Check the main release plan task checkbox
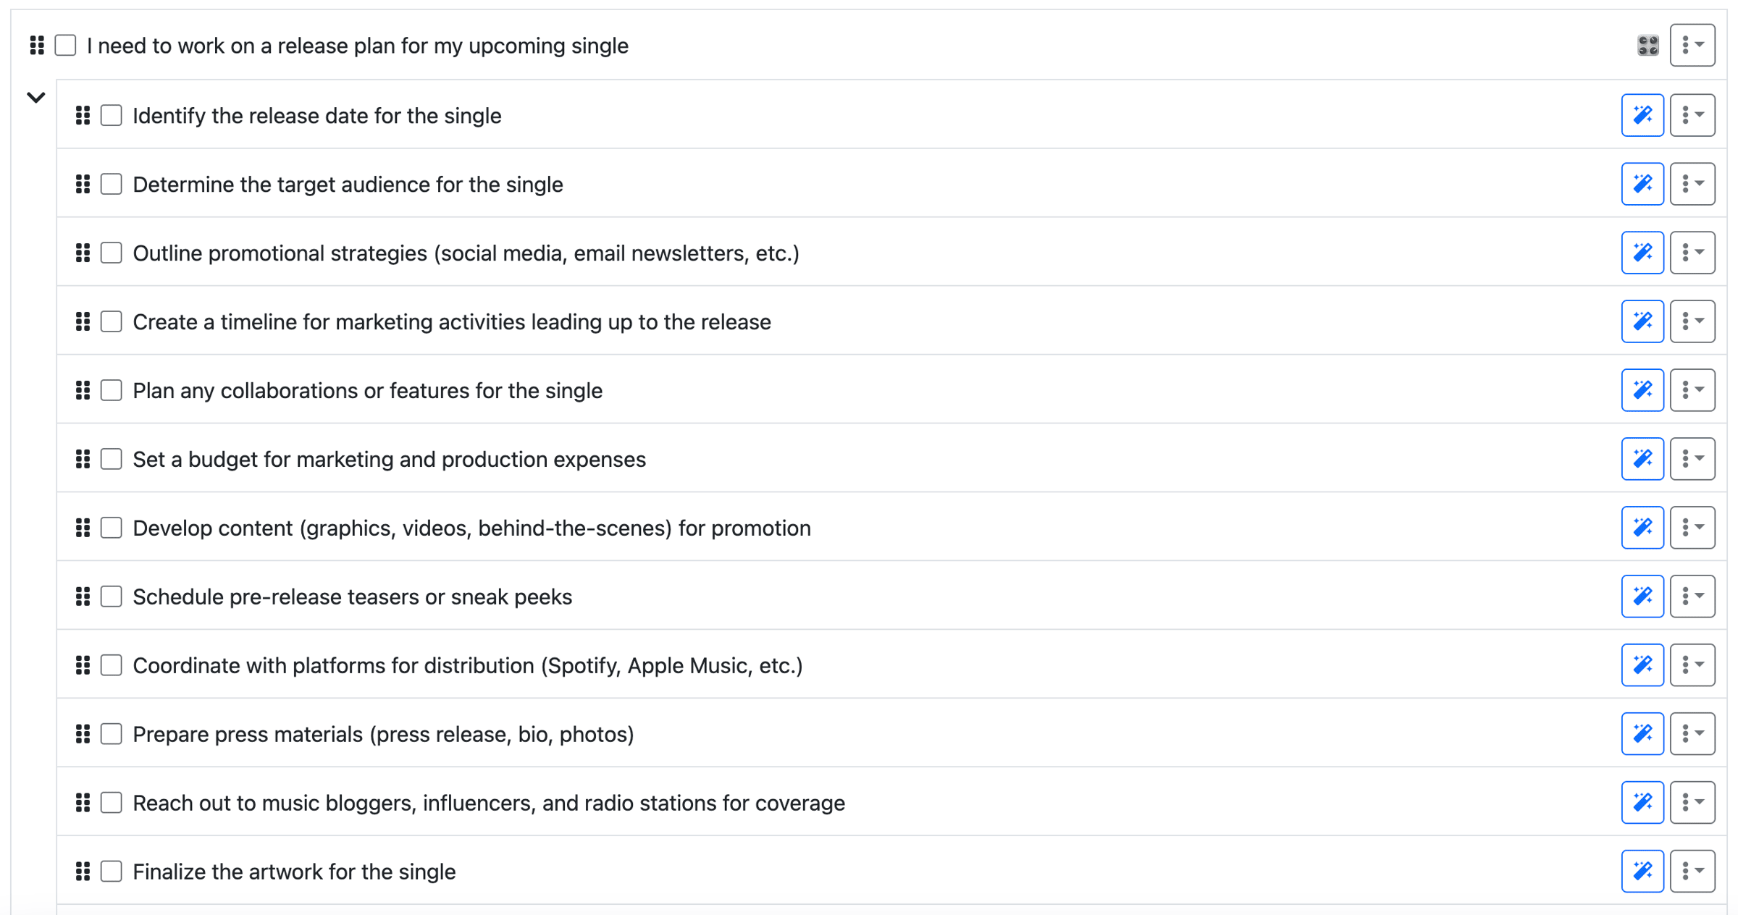Viewport: 1738px width, 915px height. coord(65,45)
